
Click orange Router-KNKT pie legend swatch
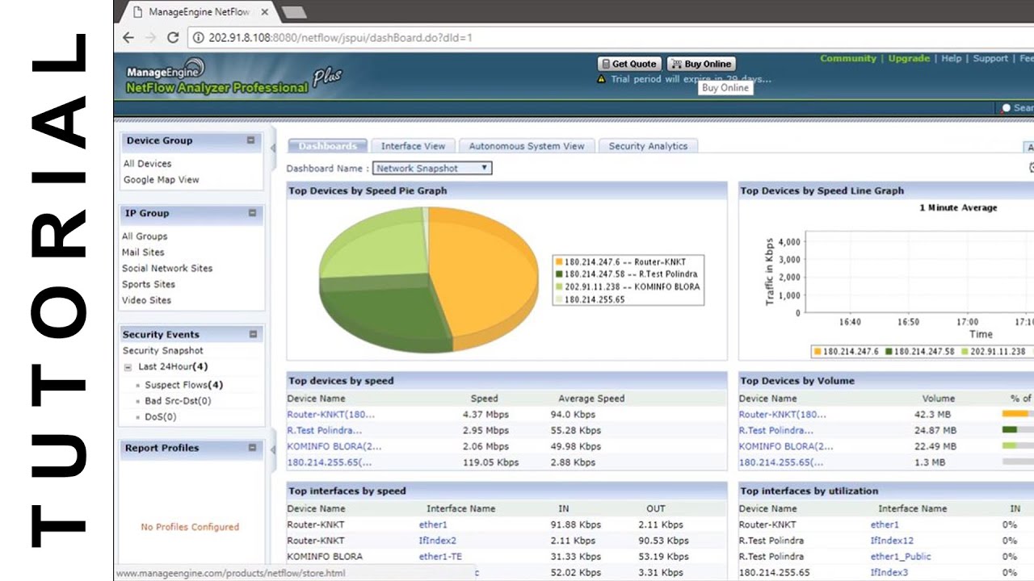click(558, 261)
